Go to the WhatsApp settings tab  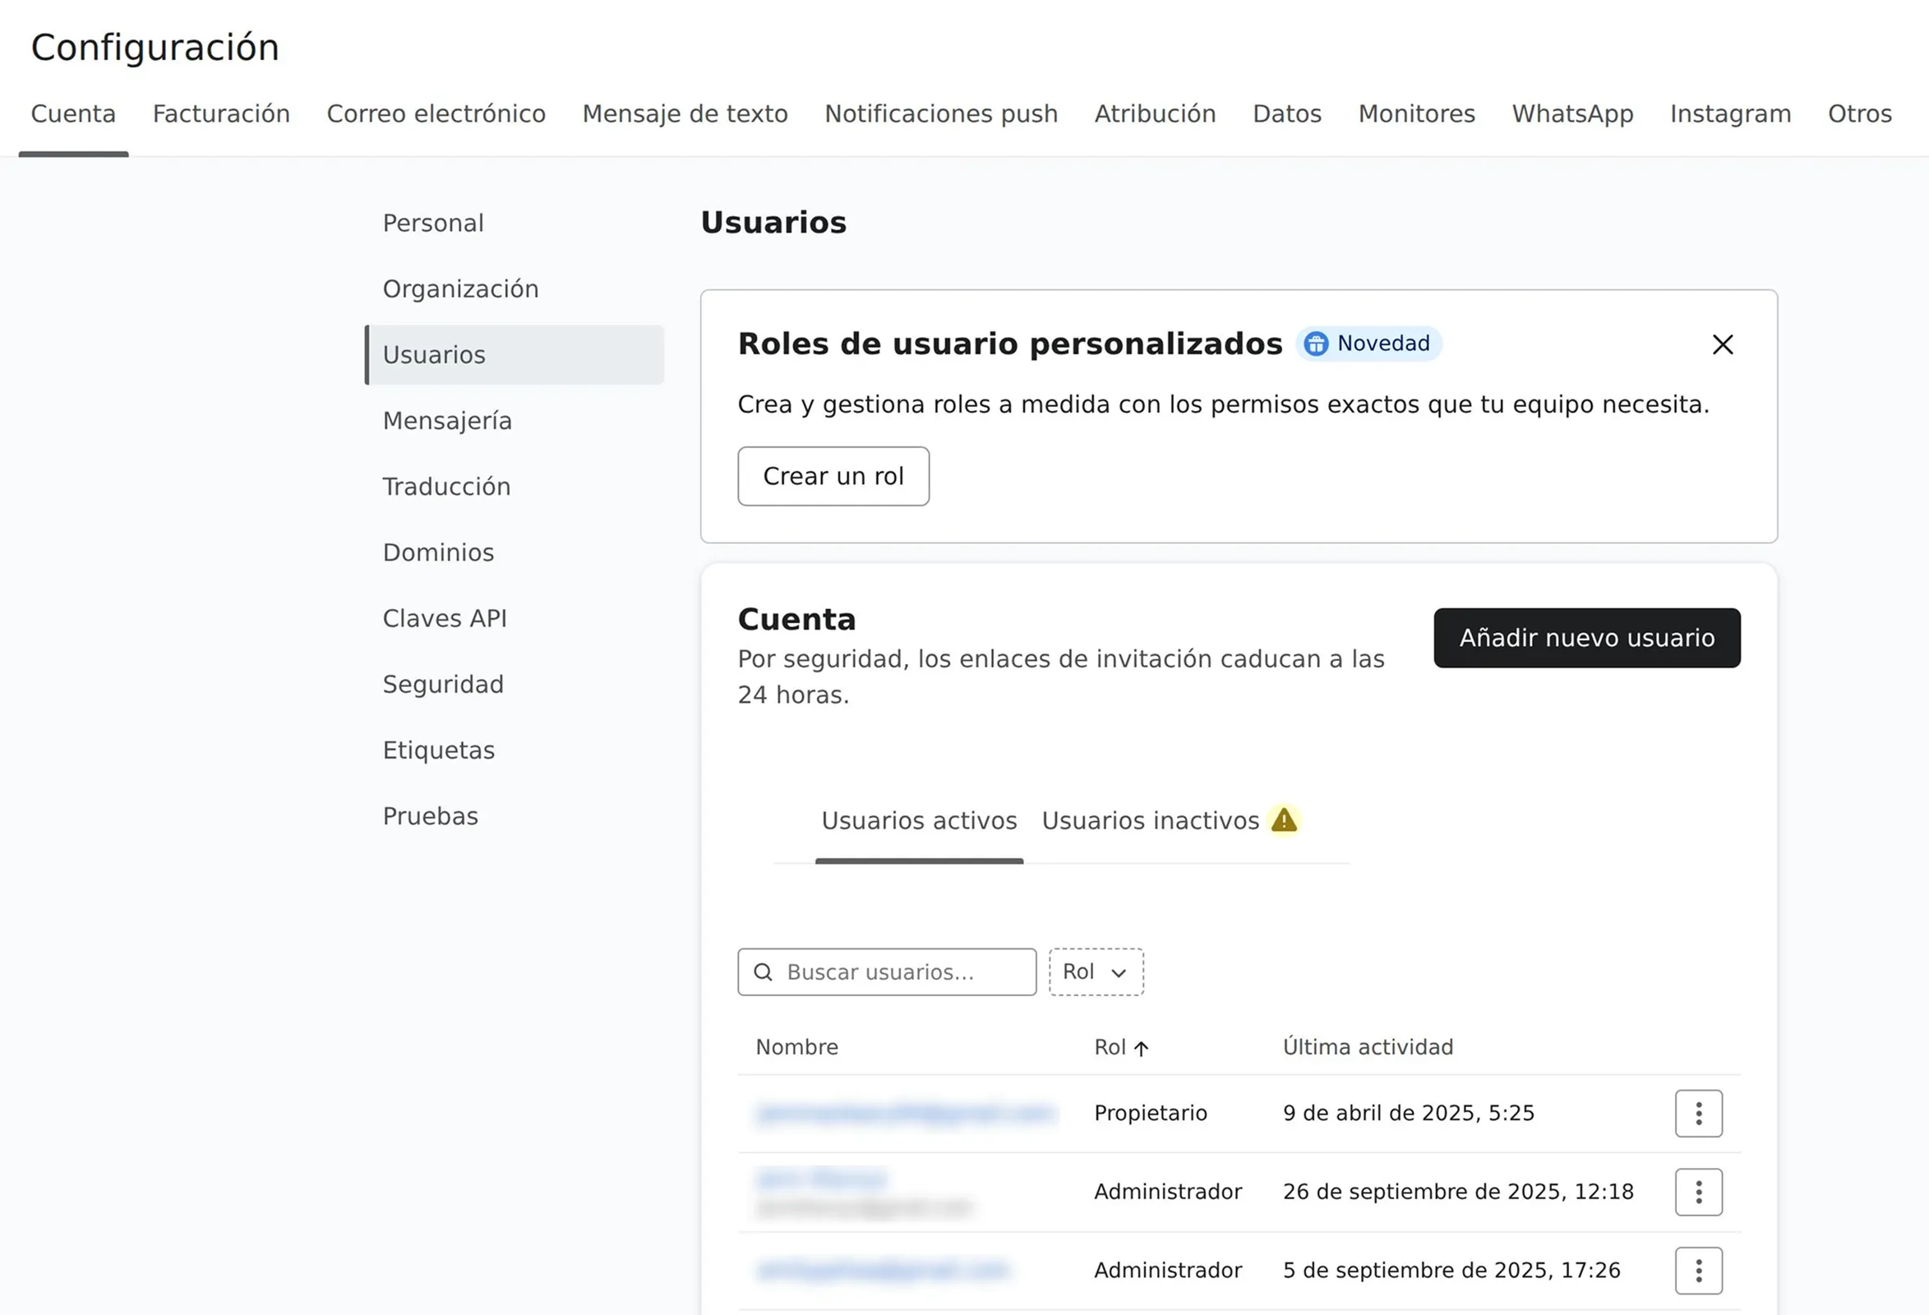1572,113
